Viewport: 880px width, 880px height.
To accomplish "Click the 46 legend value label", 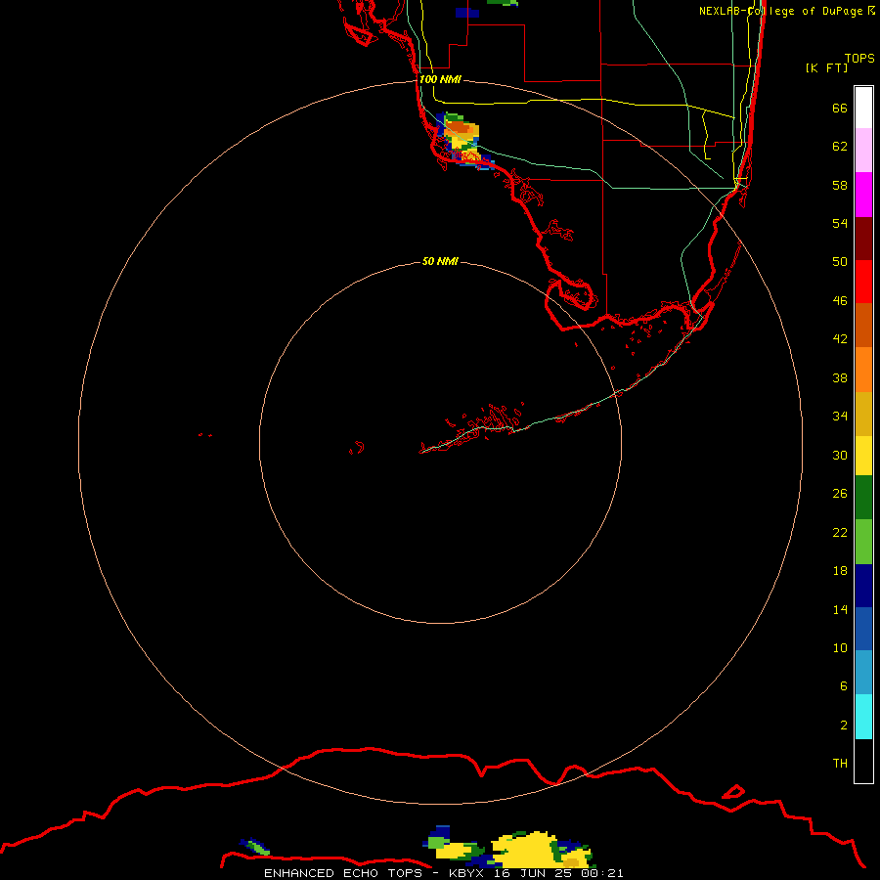I will tap(840, 301).
